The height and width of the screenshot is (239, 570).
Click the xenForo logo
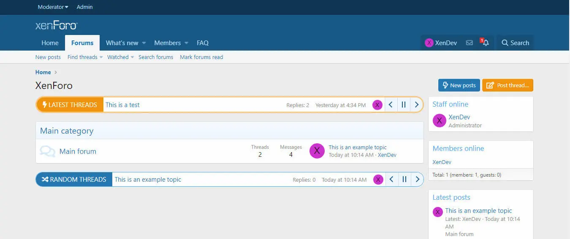pos(56,26)
